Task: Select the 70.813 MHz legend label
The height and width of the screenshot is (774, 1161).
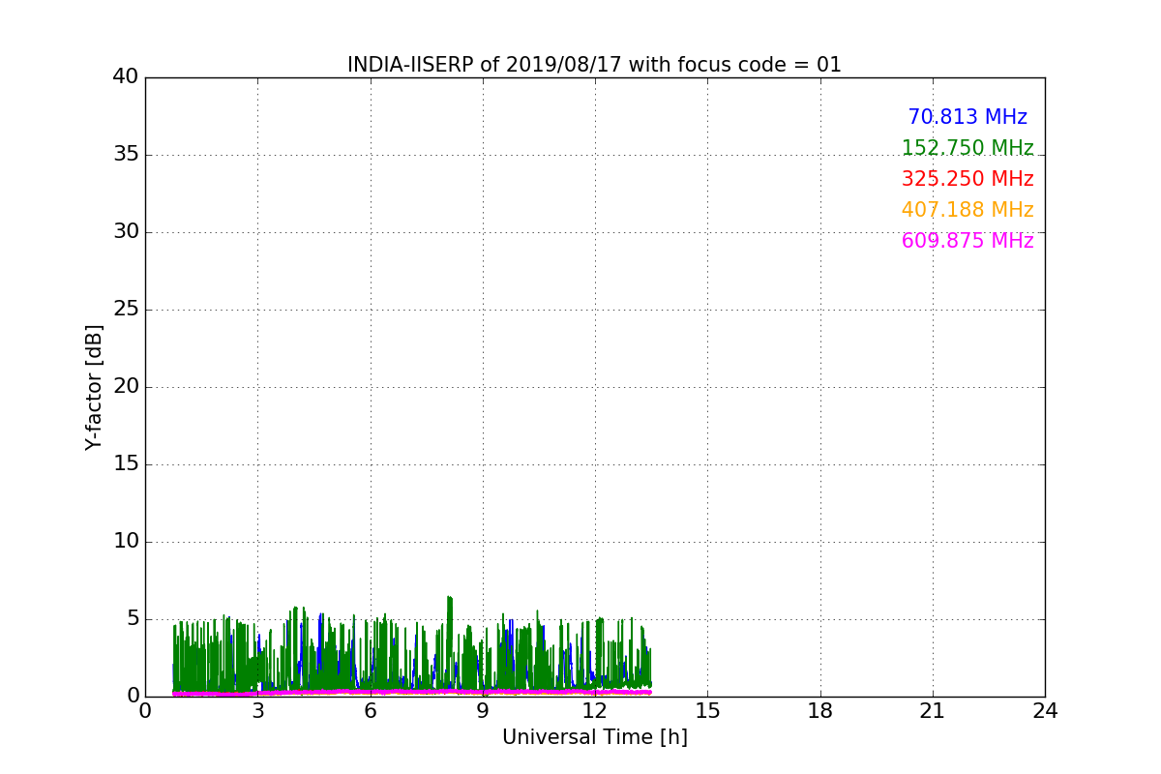Action: (967, 117)
